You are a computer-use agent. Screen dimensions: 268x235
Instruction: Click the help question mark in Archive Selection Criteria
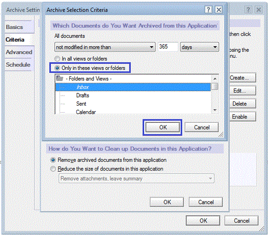pyautogui.click(x=209, y=10)
